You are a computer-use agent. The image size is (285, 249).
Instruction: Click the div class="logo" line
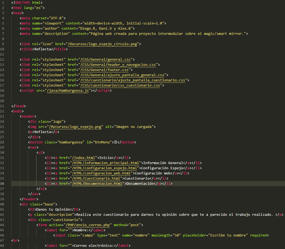(47, 122)
